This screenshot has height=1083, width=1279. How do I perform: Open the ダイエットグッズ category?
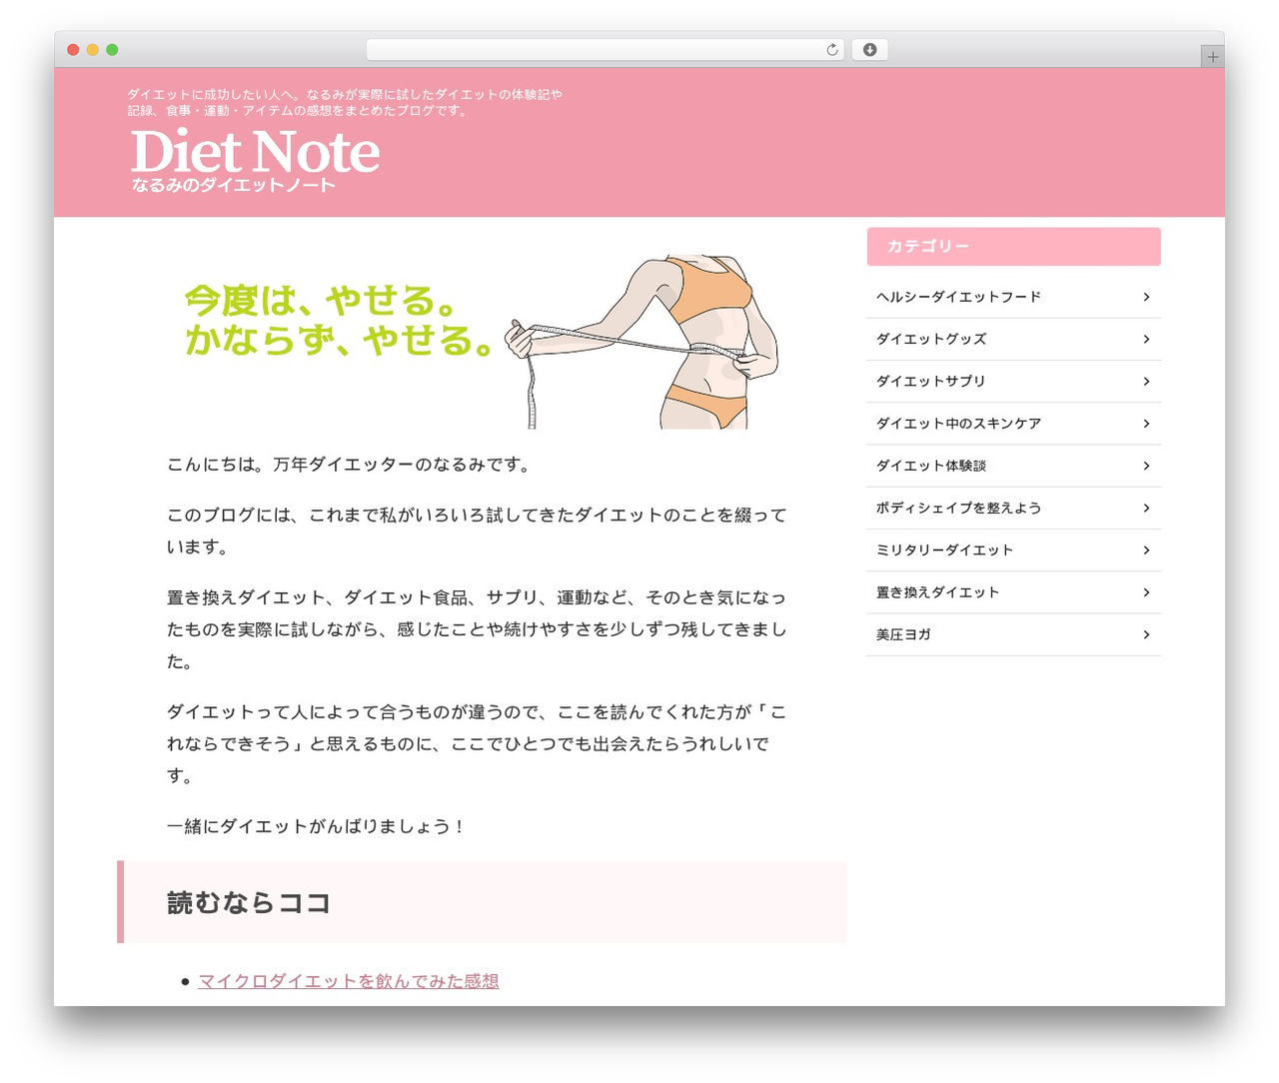(x=1013, y=340)
